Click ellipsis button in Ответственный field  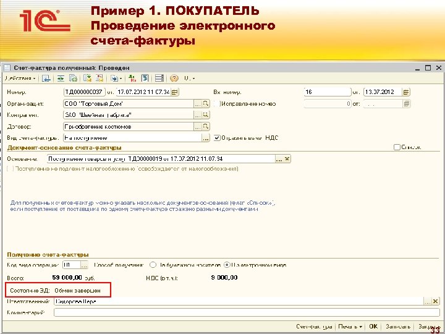click(x=428, y=301)
